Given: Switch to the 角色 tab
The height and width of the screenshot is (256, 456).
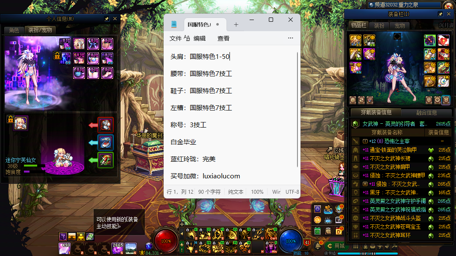Looking at the screenshot, I should pos(14,30).
